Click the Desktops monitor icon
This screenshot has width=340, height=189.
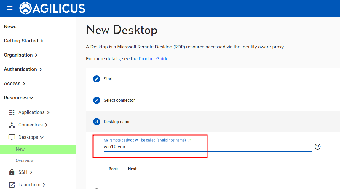[12, 137]
